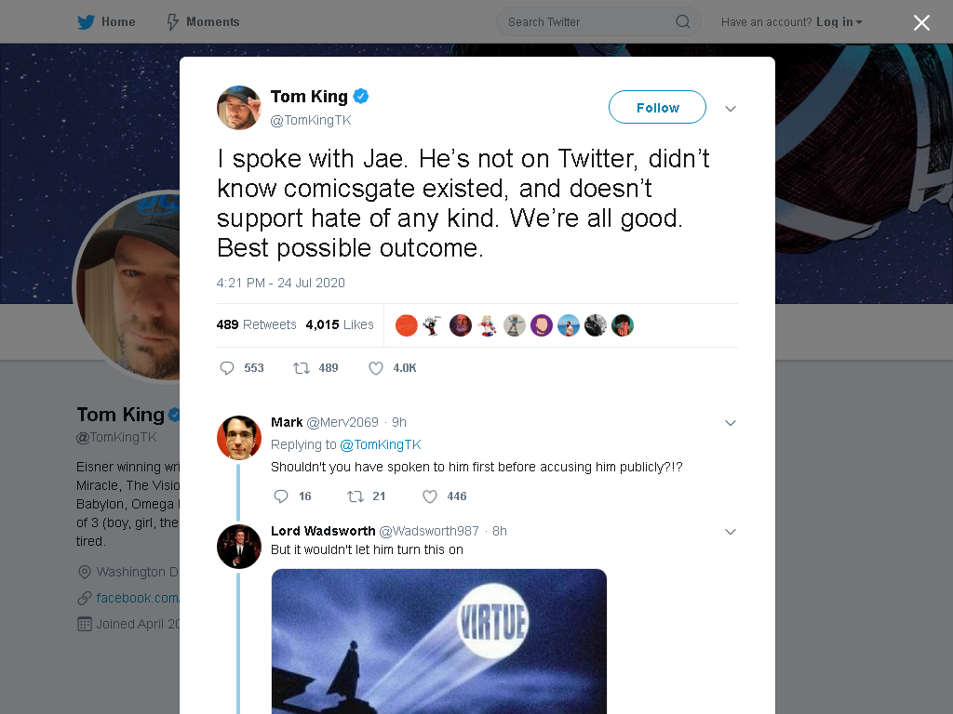View the 4,015 Likes list
953x714 pixels.
[339, 324]
